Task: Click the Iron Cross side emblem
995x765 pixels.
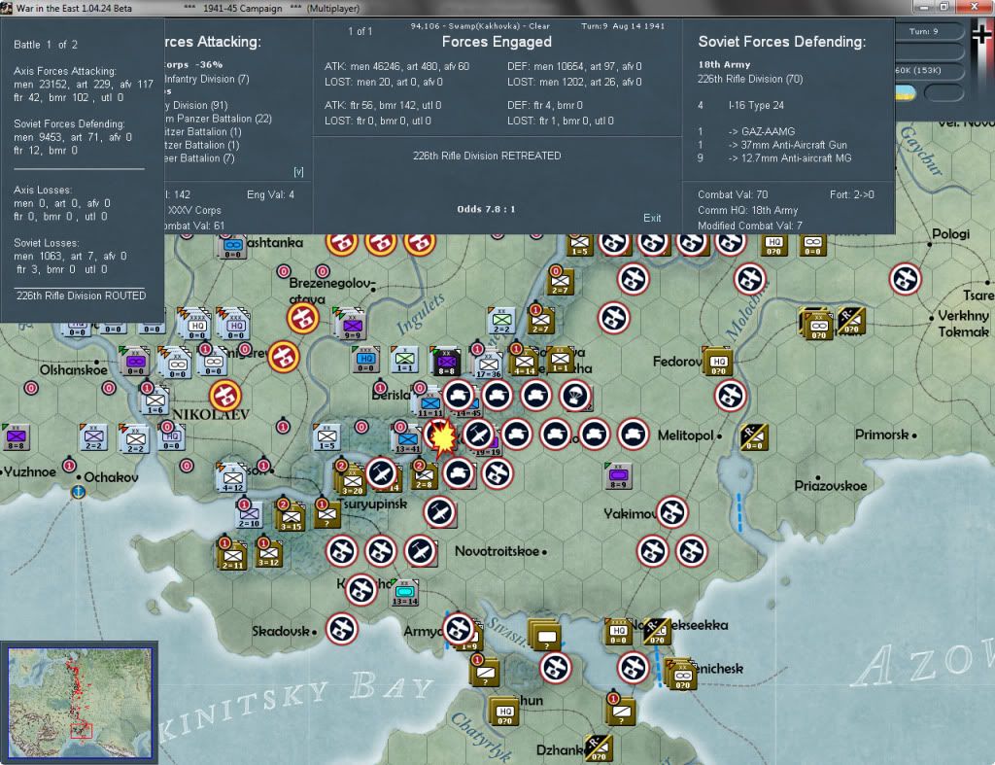Action: coord(981,35)
